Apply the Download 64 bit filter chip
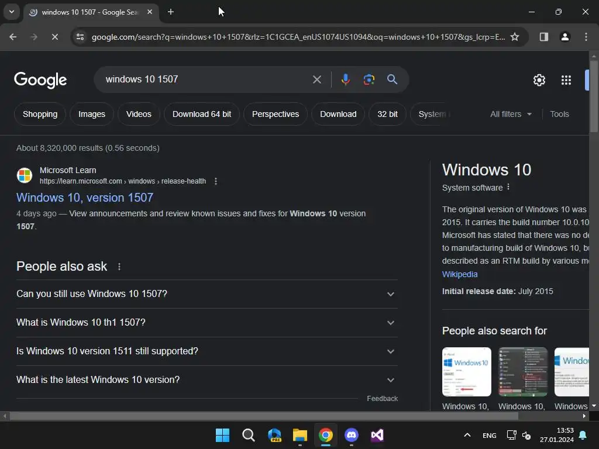This screenshot has height=449, width=599. (202, 114)
